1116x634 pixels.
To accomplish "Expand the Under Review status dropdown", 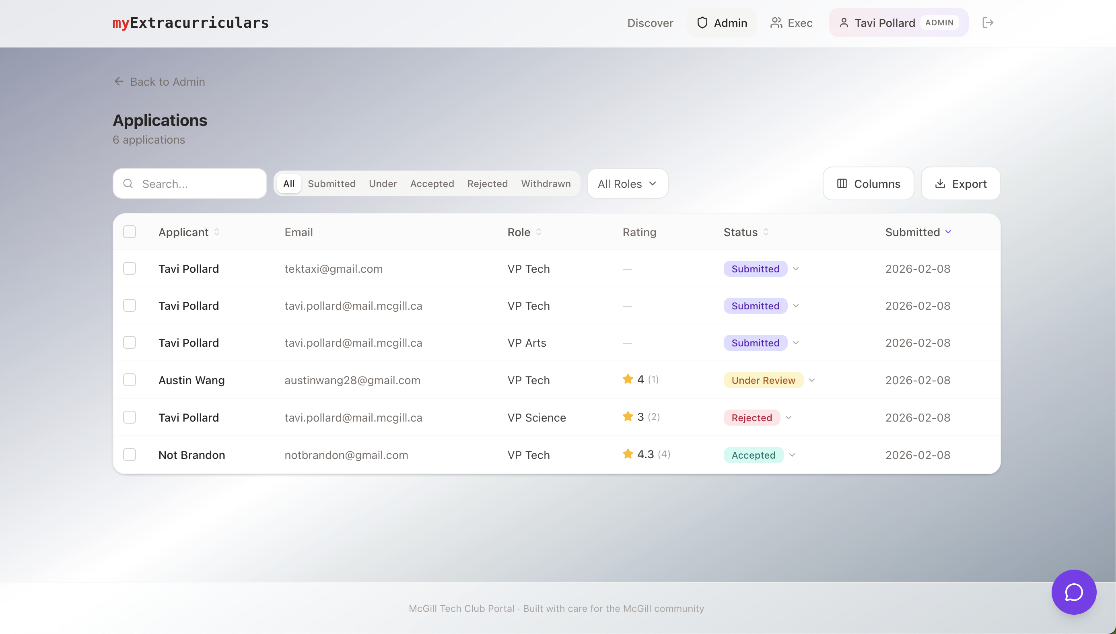I will (x=811, y=380).
